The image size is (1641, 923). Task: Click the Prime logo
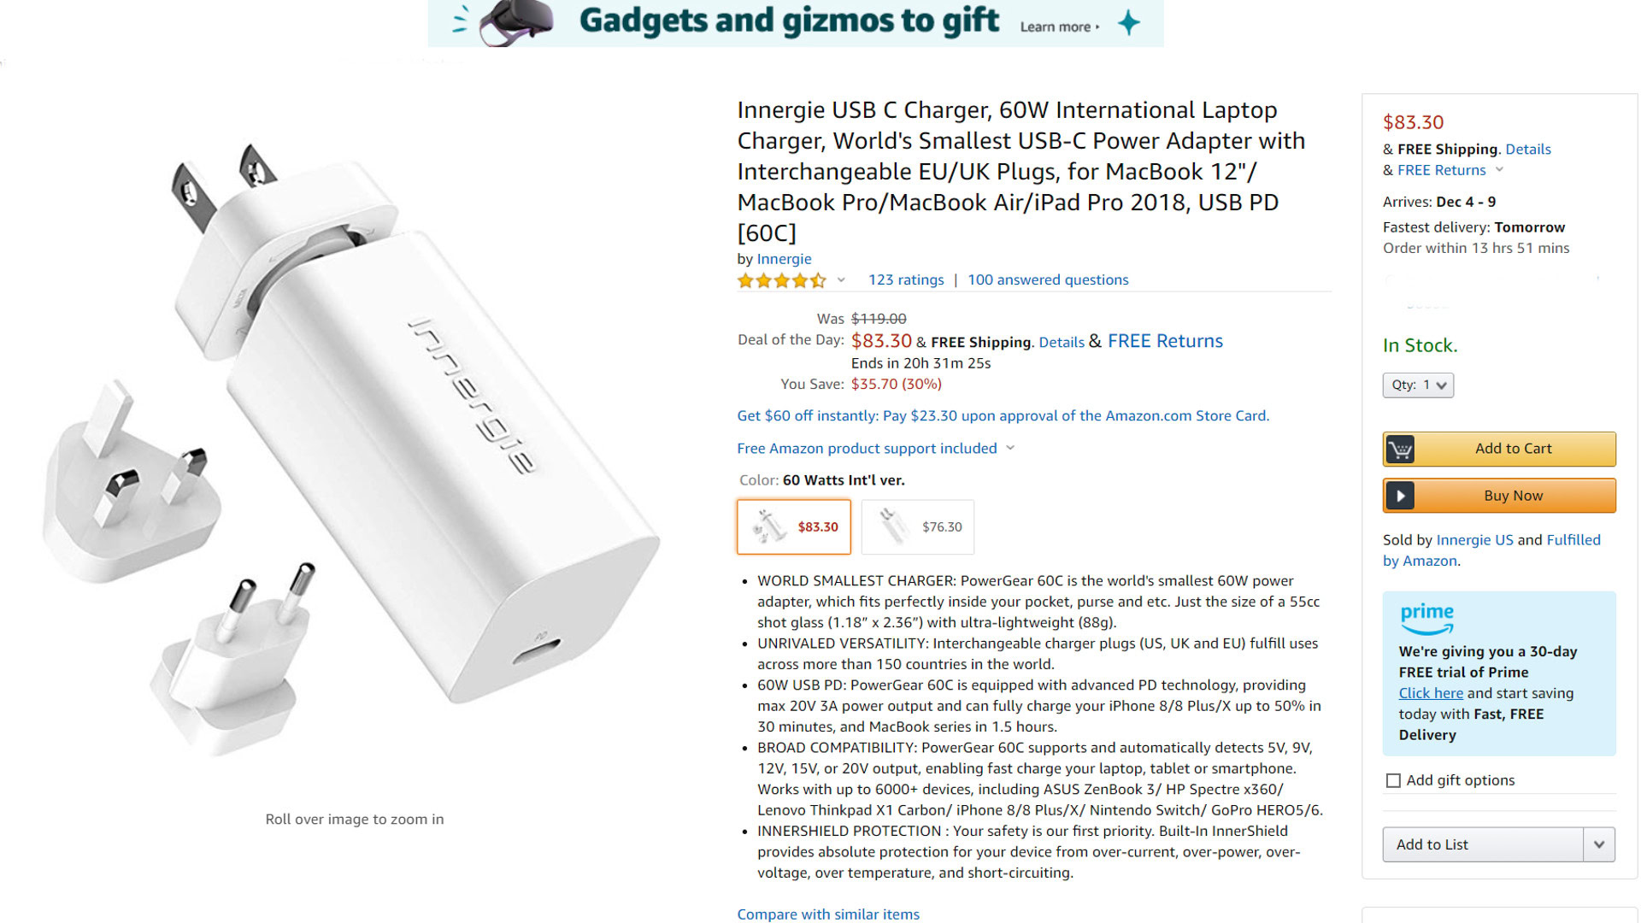coord(1426,617)
